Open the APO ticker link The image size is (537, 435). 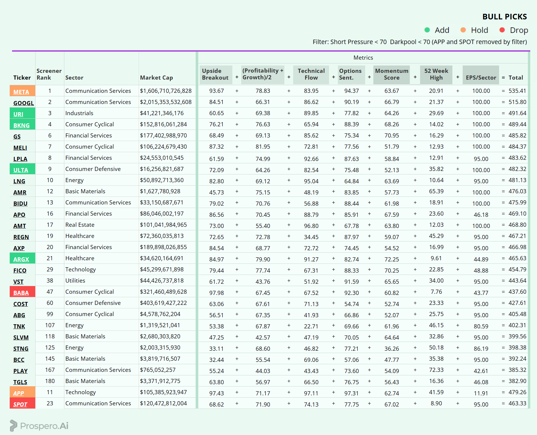(x=19, y=215)
